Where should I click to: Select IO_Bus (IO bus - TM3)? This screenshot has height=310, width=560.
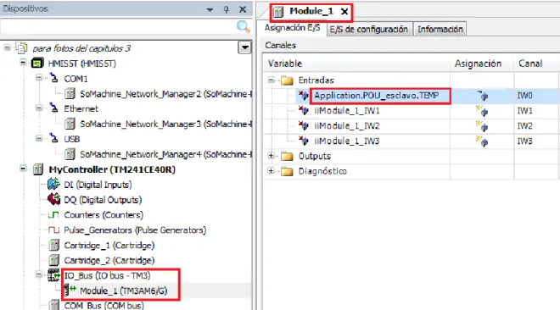click(107, 276)
